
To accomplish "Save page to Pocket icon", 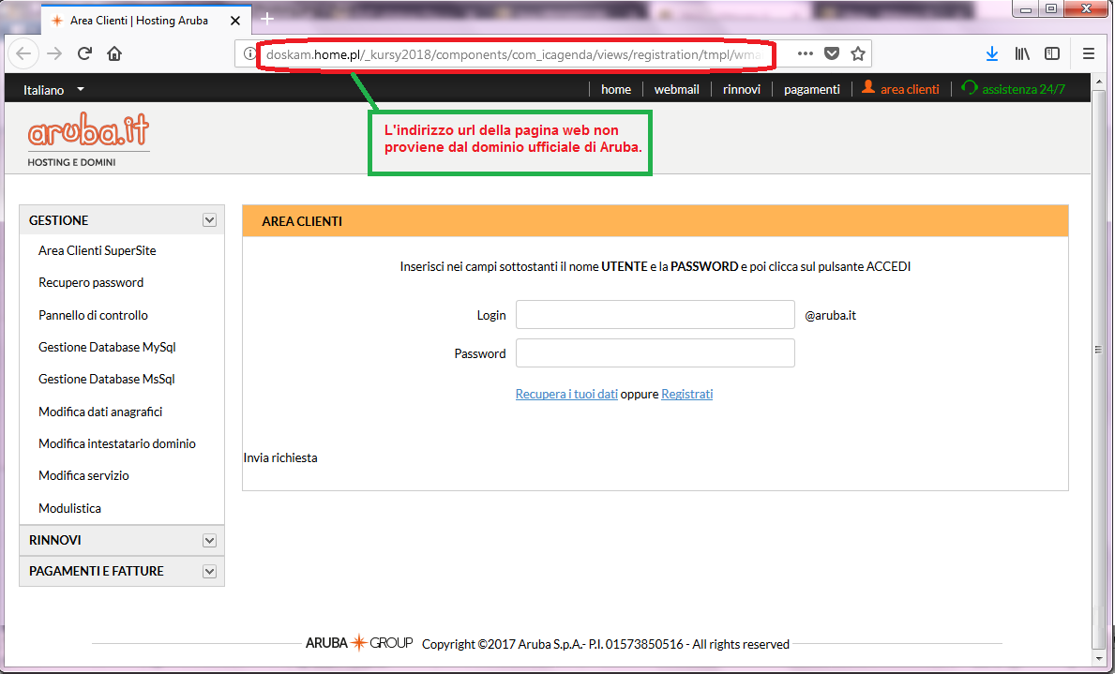I will (x=831, y=54).
